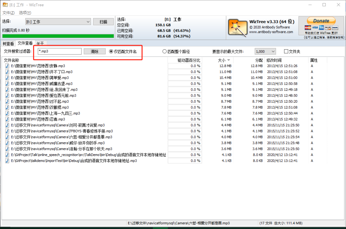The height and width of the screenshot is (229, 346).
Task: Sort by the 属性 column header
Action: (317, 60)
